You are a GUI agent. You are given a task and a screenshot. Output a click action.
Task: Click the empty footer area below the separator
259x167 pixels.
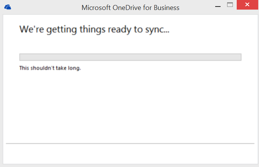pos(130,154)
